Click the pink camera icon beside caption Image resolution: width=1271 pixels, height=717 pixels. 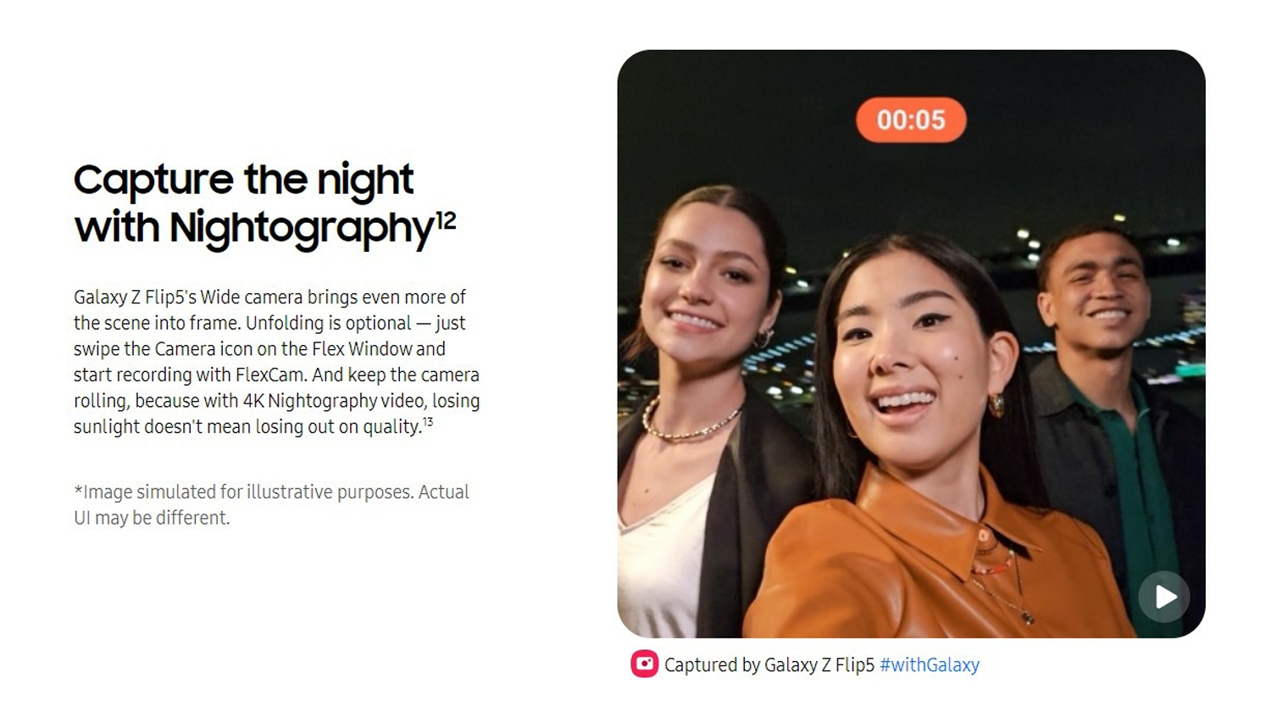(x=644, y=664)
